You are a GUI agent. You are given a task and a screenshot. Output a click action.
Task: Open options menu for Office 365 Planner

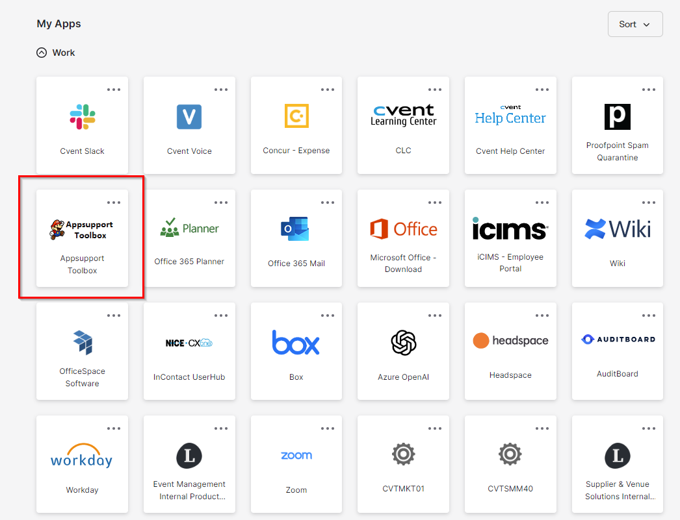click(x=221, y=203)
